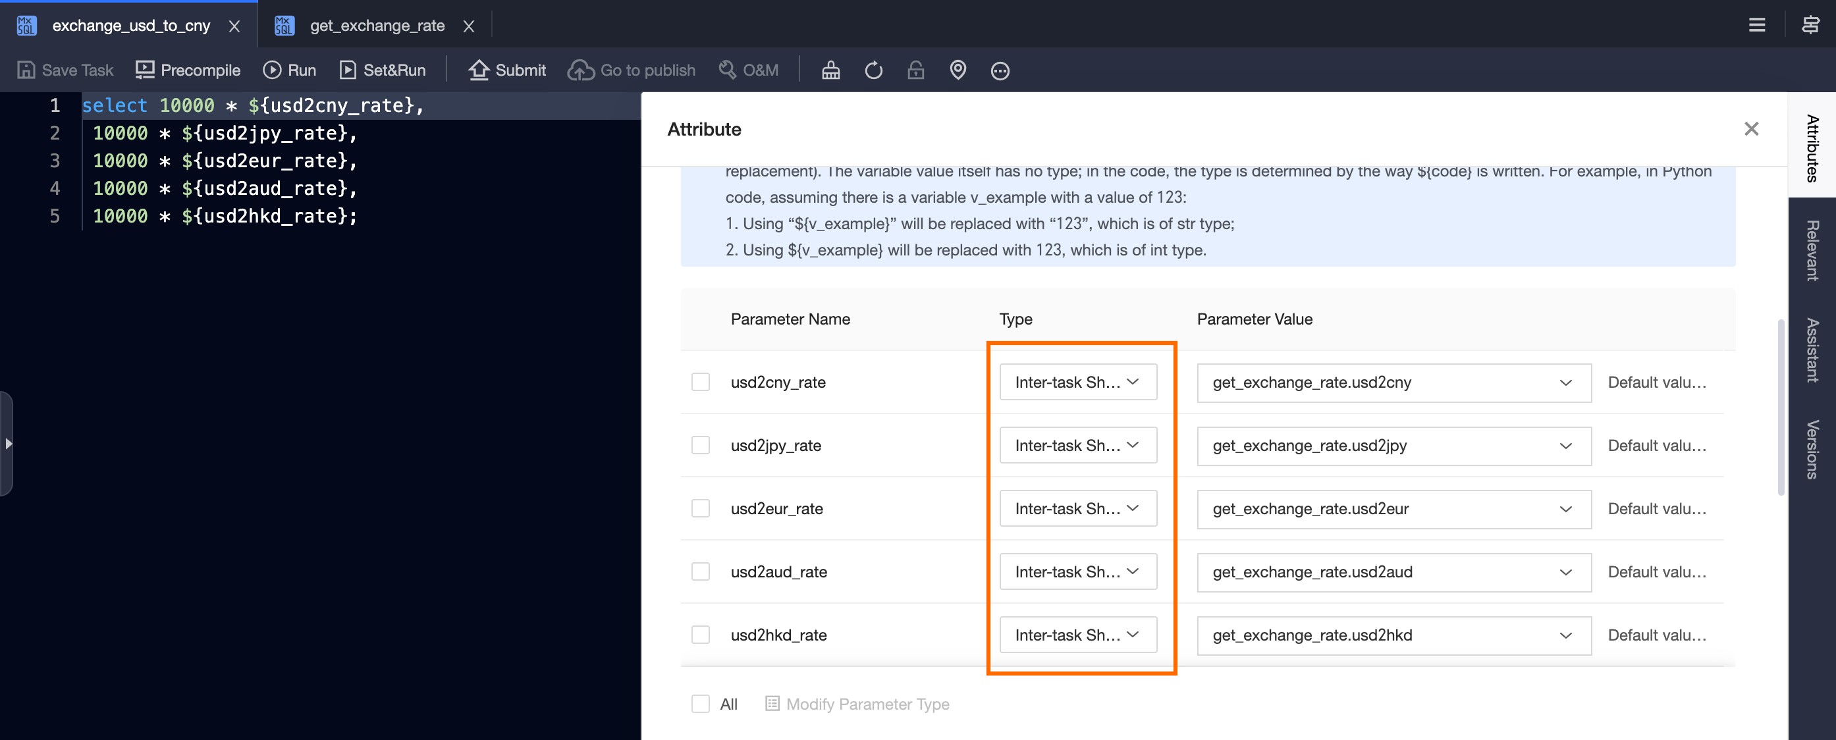
Task: Toggle the All checkbox
Action: [x=700, y=704]
